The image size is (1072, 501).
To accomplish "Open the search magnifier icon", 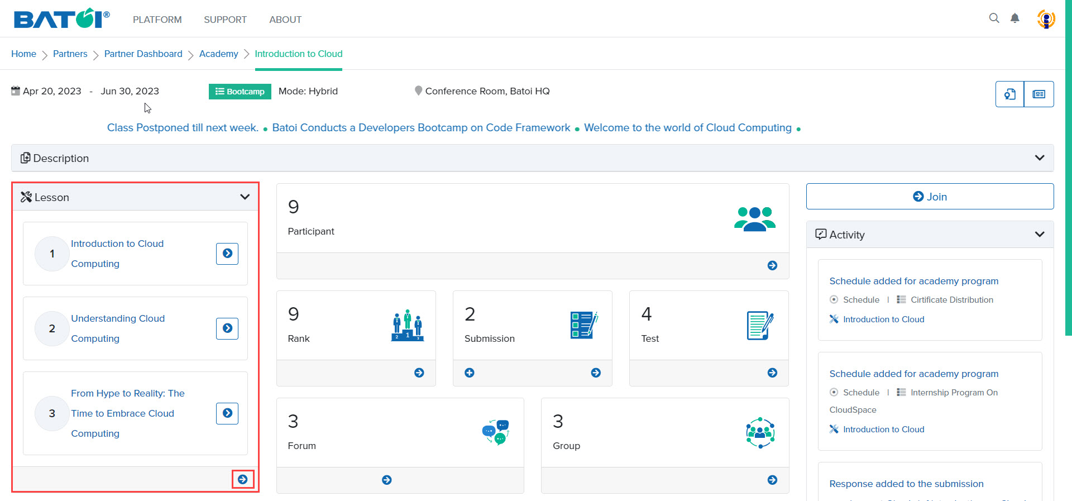I will 994,18.
